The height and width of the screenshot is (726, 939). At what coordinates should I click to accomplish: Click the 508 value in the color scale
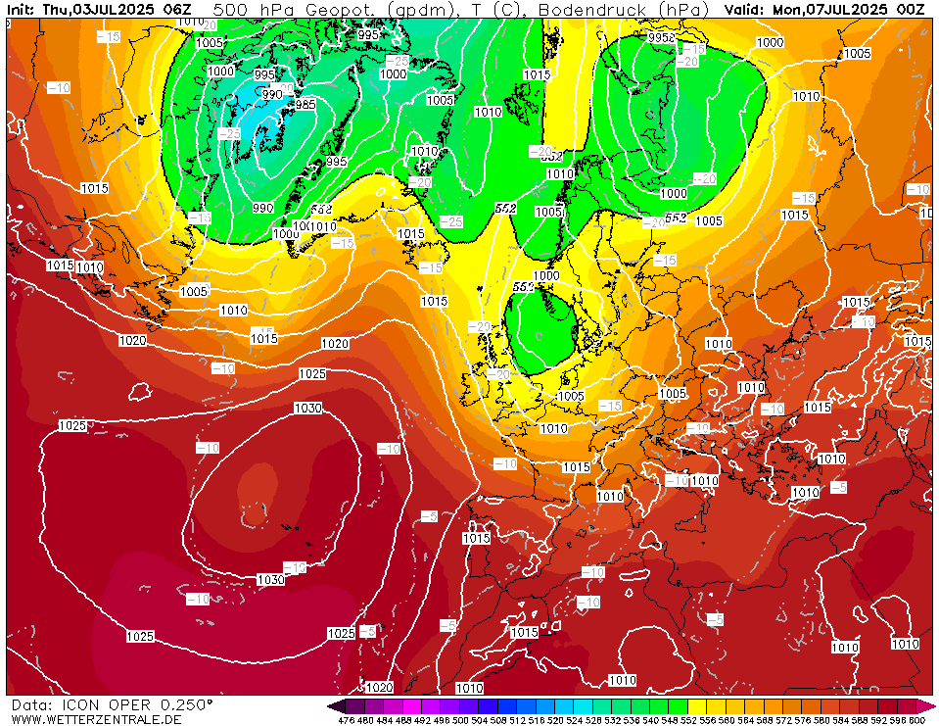pyautogui.click(x=498, y=720)
